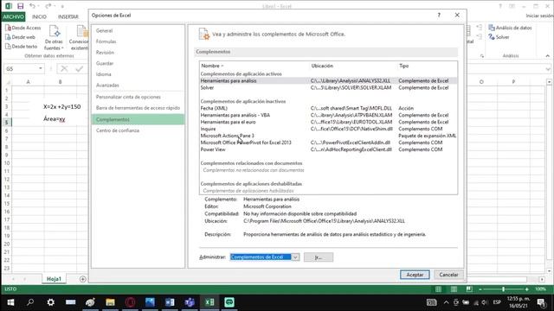The height and width of the screenshot is (311, 554).
Task: Sort add-ins by Nombre column header
Action: pos(212,66)
